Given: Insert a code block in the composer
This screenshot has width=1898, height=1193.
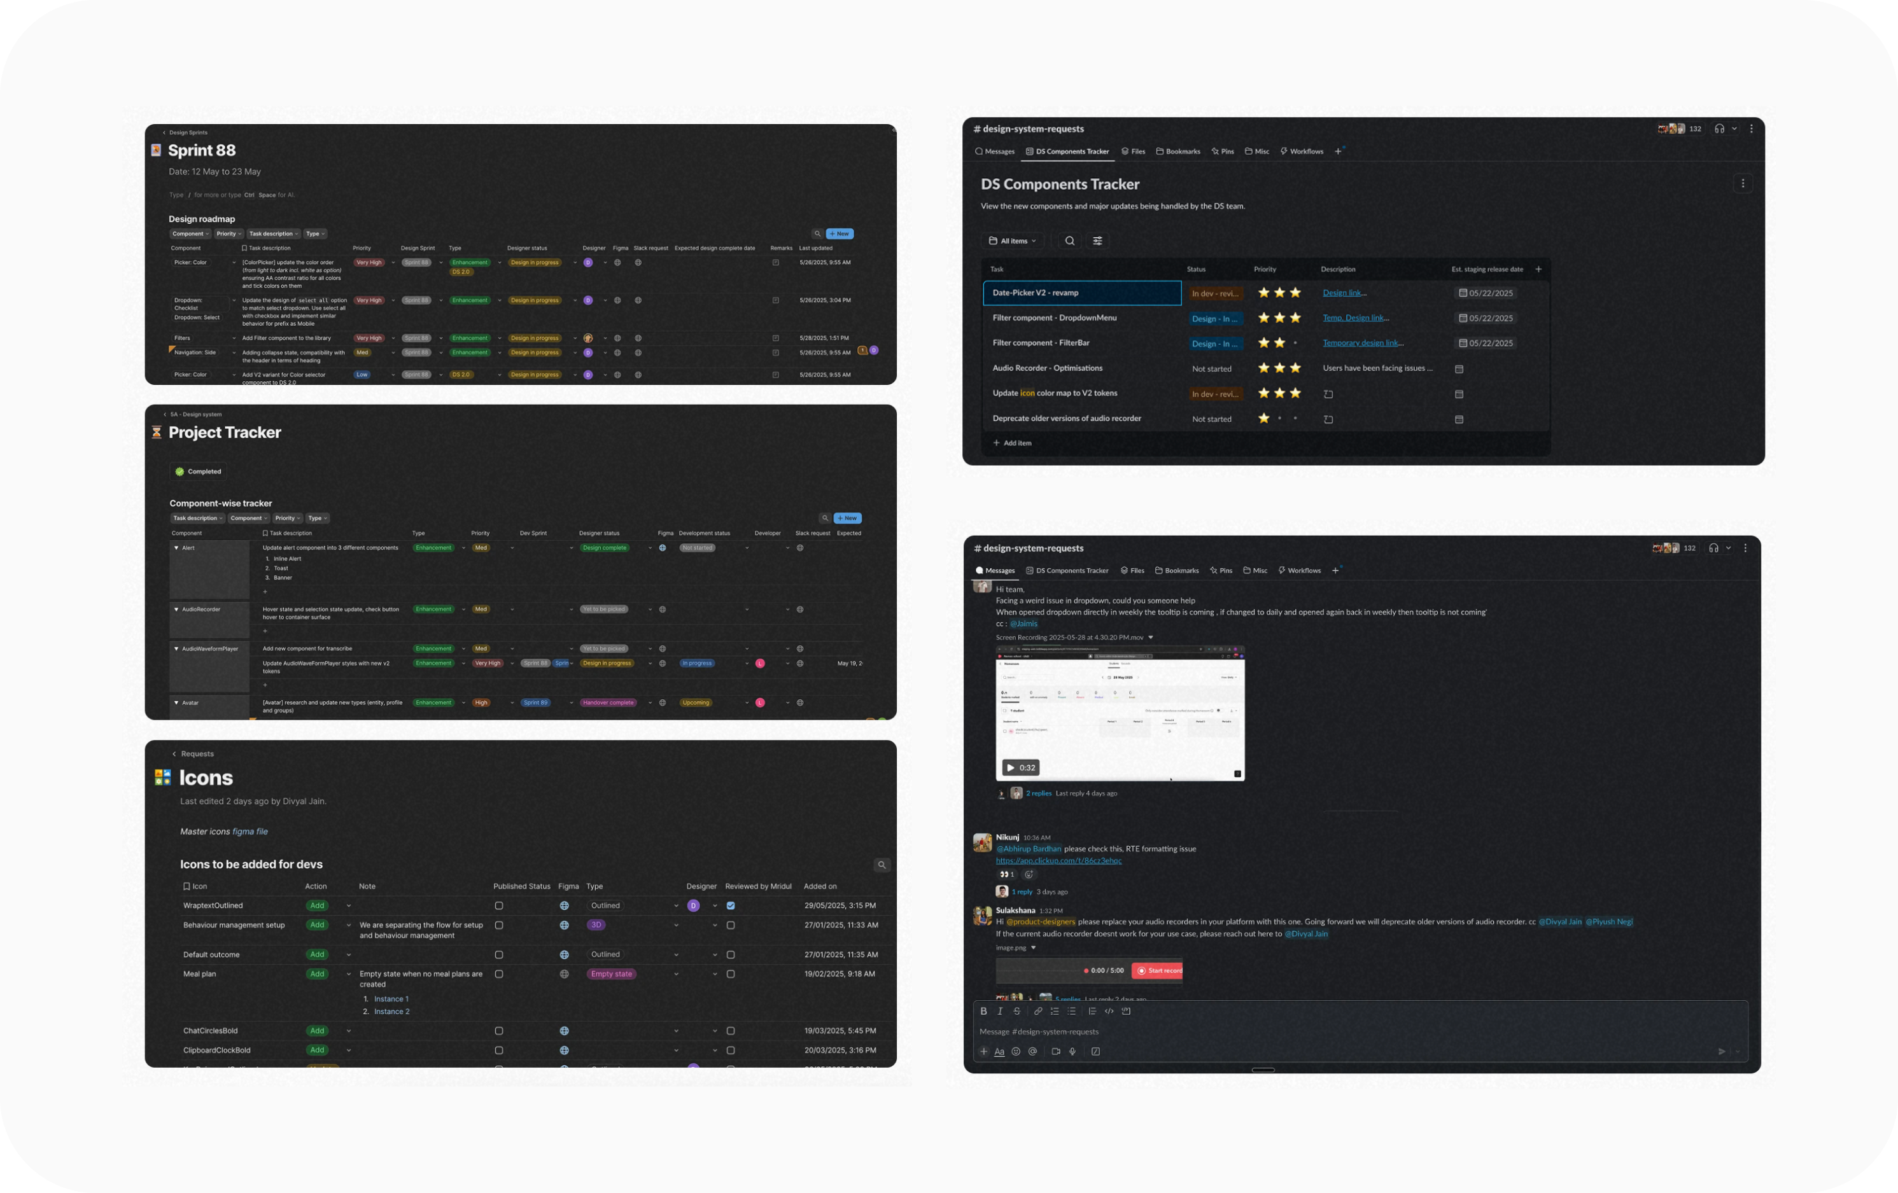Looking at the screenshot, I should tap(1125, 1011).
